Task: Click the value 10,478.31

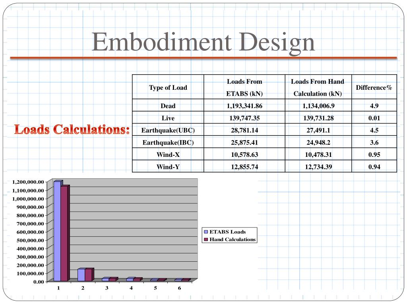Action: coord(318,154)
